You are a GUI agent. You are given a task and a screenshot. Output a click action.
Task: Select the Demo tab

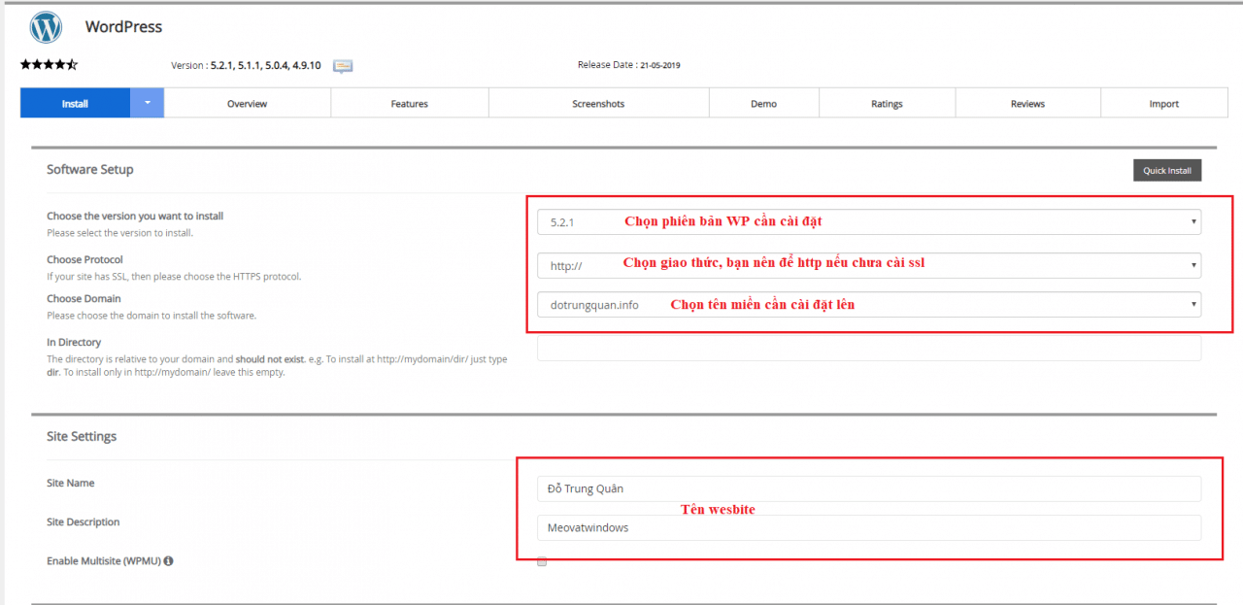764,103
